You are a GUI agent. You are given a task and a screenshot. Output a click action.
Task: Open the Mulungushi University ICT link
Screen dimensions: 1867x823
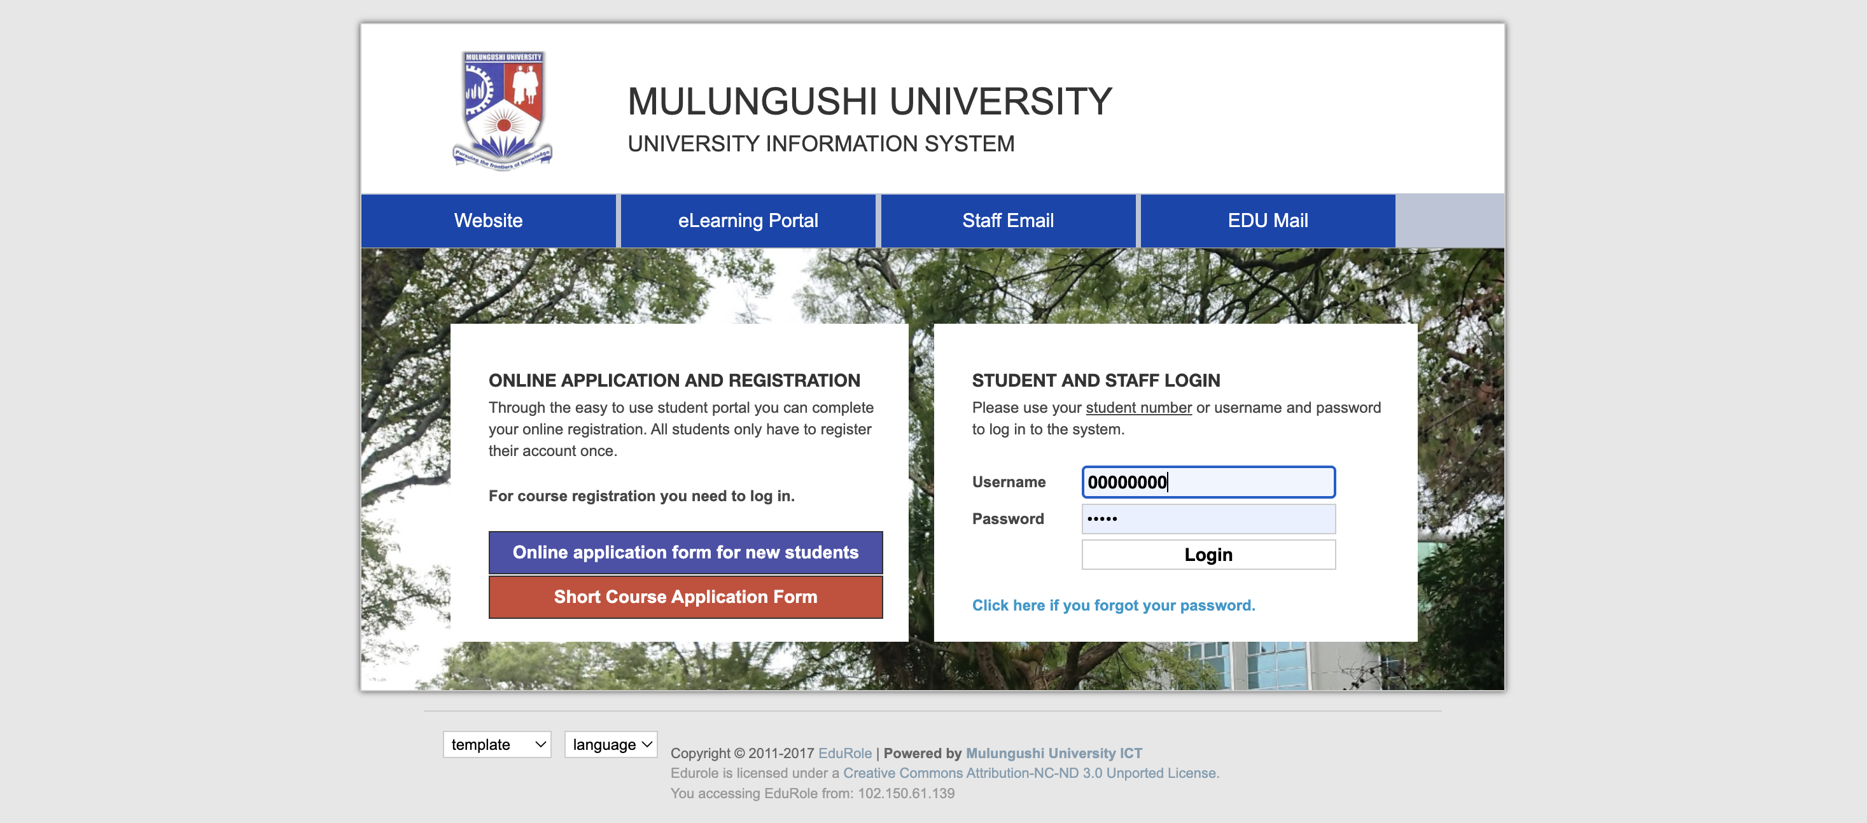(x=1053, y=753)
